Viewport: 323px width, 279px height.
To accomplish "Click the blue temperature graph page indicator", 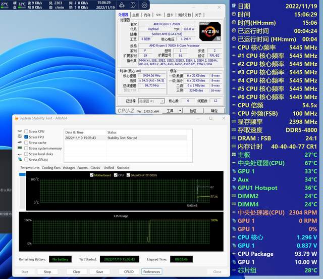I will pos(22,174).
